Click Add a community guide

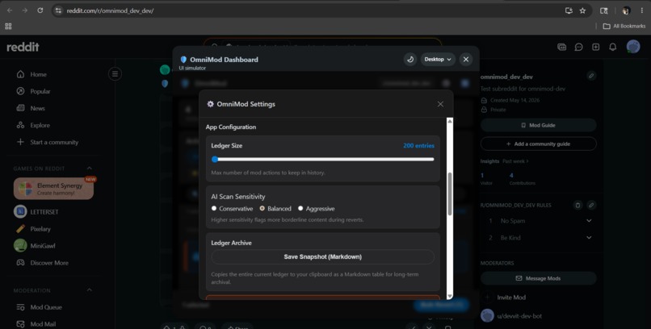click(x=539, y=144)
